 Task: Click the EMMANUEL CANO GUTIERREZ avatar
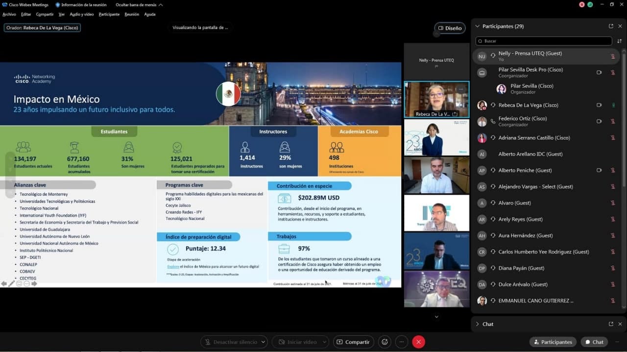coord(482,301)
